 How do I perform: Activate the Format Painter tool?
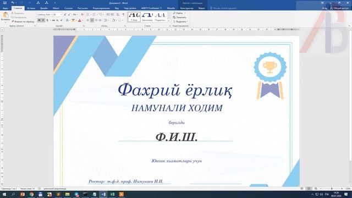coord(23,21)
